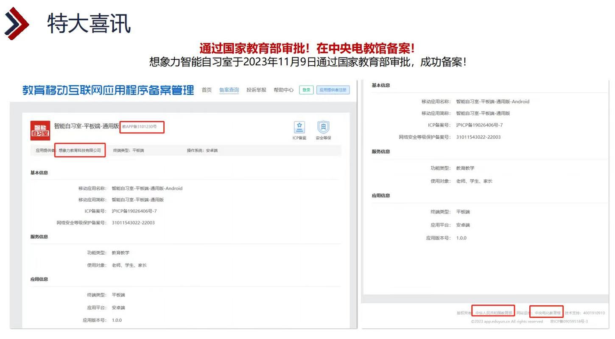Click the 中华人民共和国教育部 footer link
The image size is (615, 339).
click(x=494, y=313)
